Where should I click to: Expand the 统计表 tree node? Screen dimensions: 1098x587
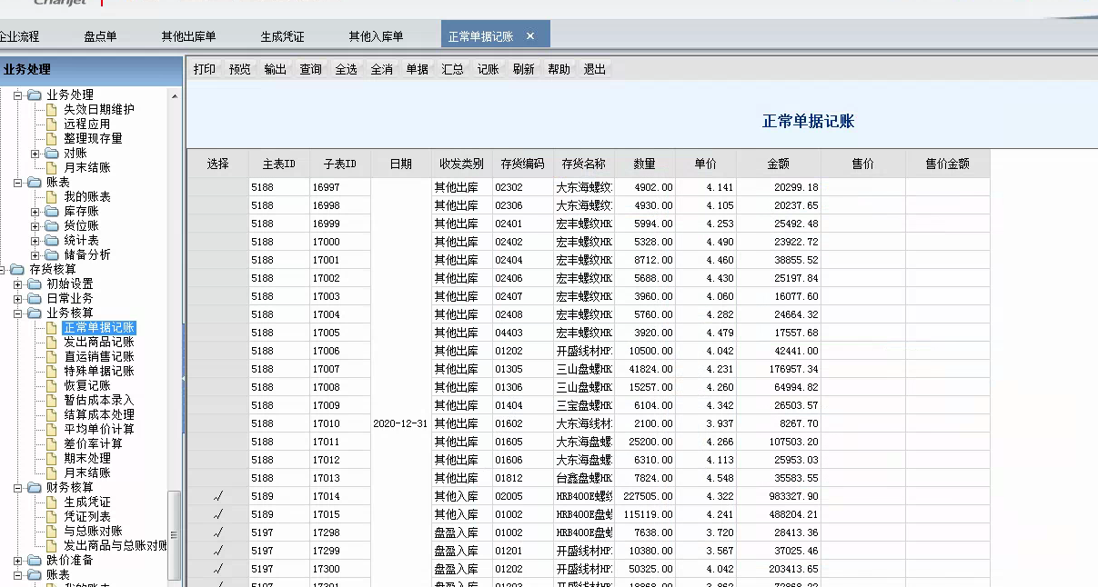pos(35,240)
